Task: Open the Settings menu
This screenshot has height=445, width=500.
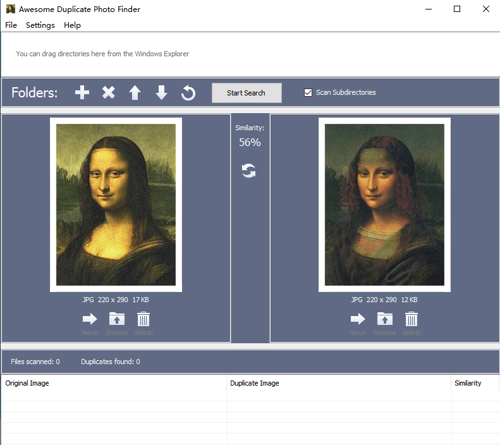Action: 40,25
